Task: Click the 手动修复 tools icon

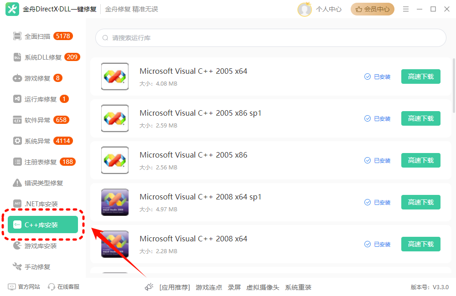Action: coord(17,266)
